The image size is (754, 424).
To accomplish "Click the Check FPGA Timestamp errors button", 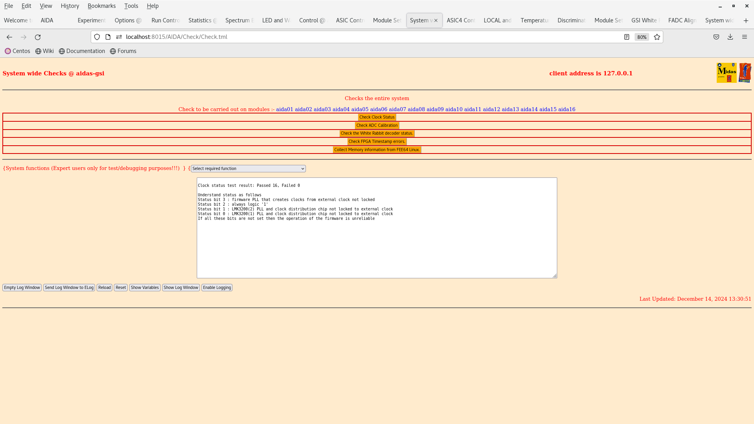I will [x=377, y=141].
